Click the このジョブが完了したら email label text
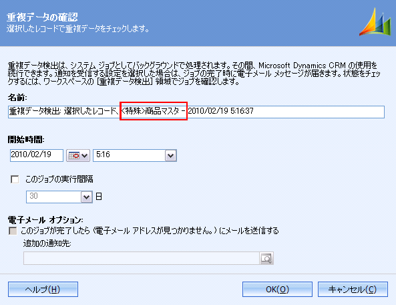396x305 pixels. [150, 231]
